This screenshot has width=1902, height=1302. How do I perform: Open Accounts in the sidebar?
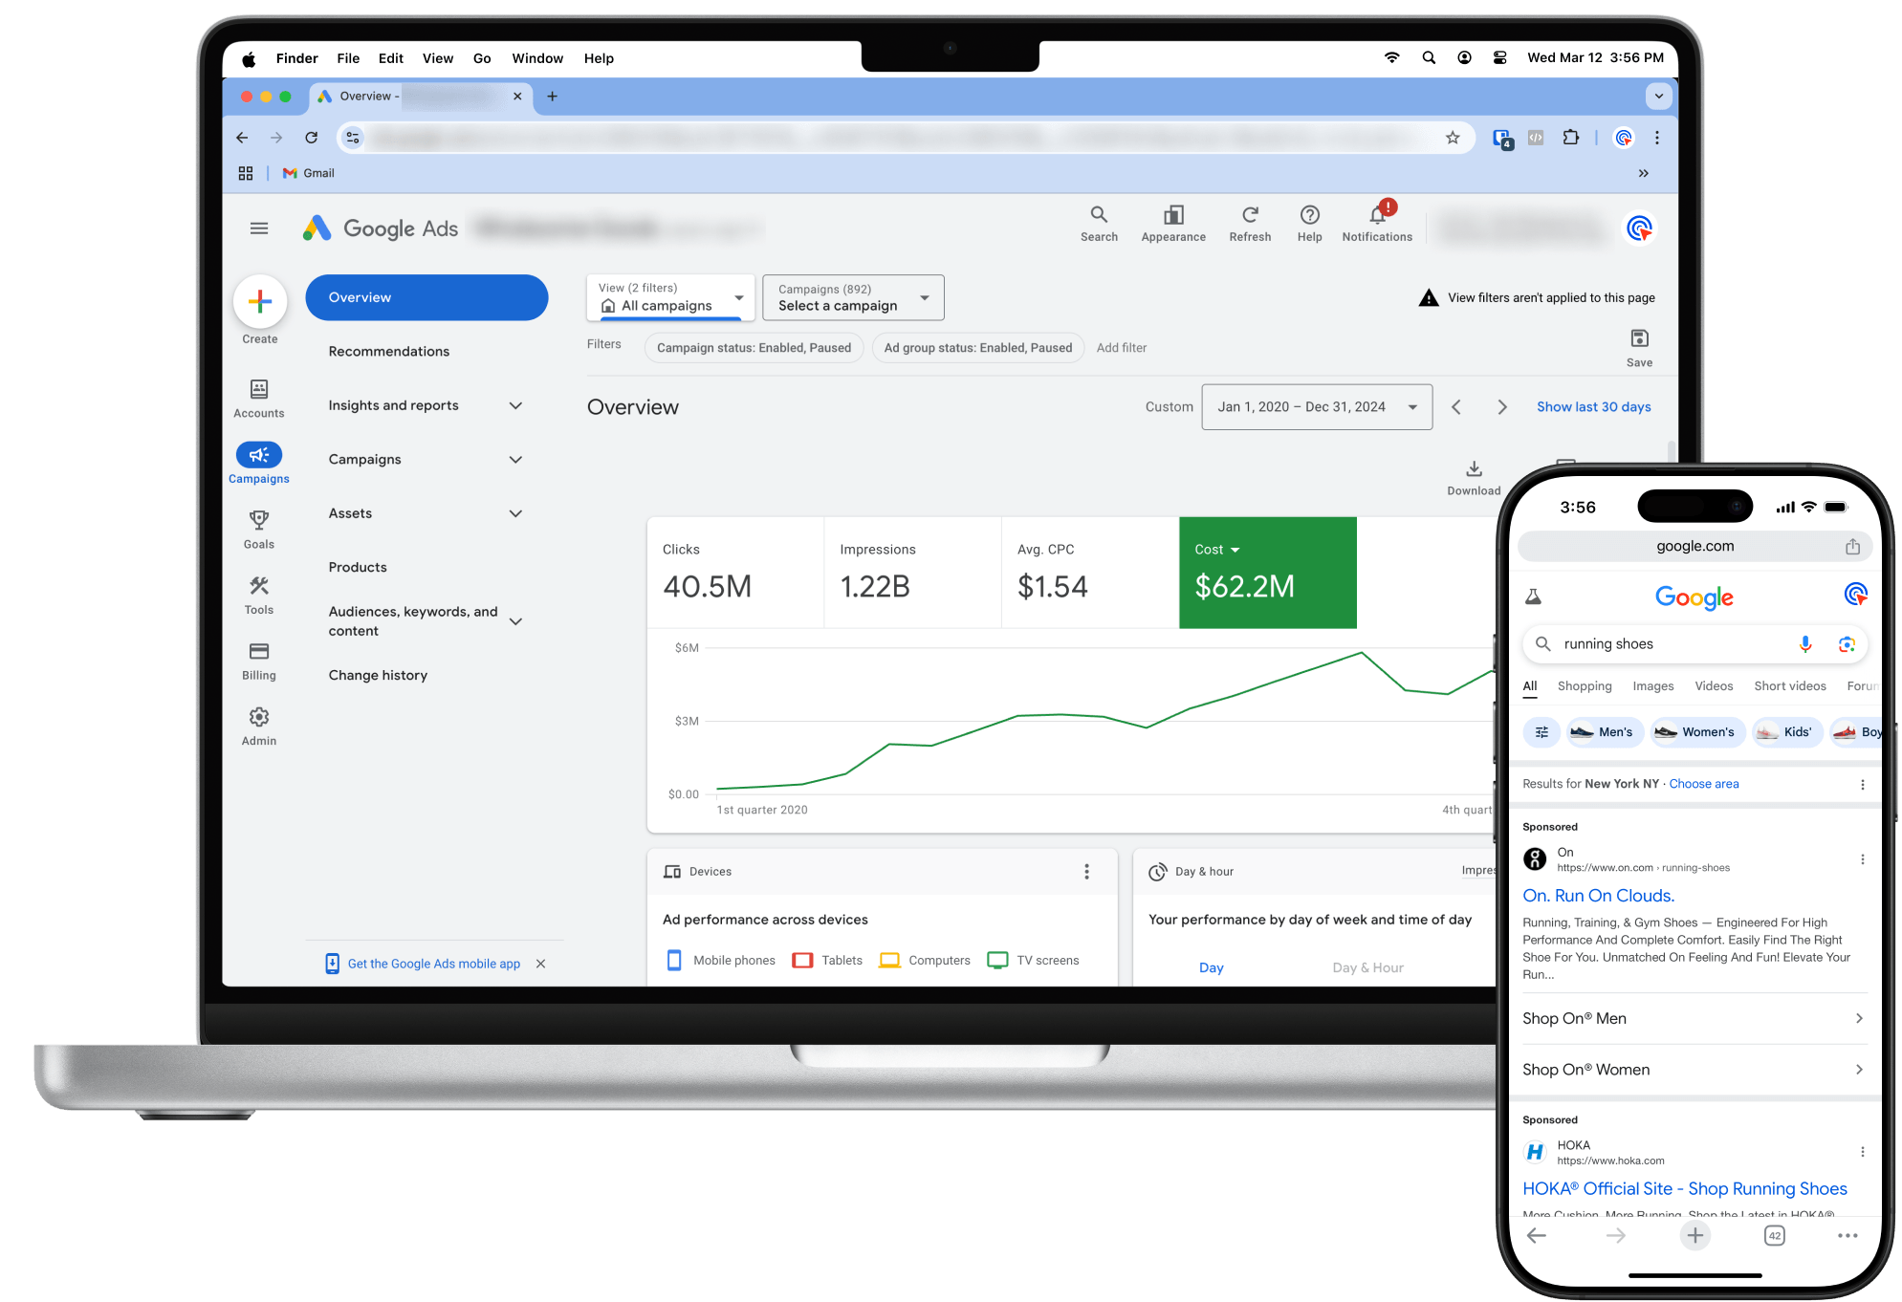[x=259, y=399]
